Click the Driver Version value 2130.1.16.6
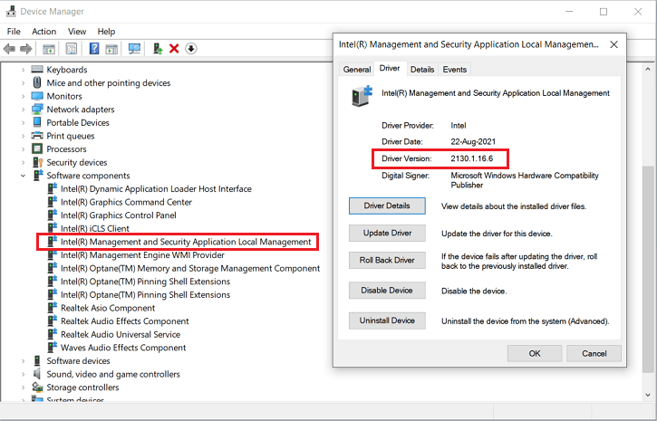The height and width of the screenshot is (421, 657). pos(472,158)
